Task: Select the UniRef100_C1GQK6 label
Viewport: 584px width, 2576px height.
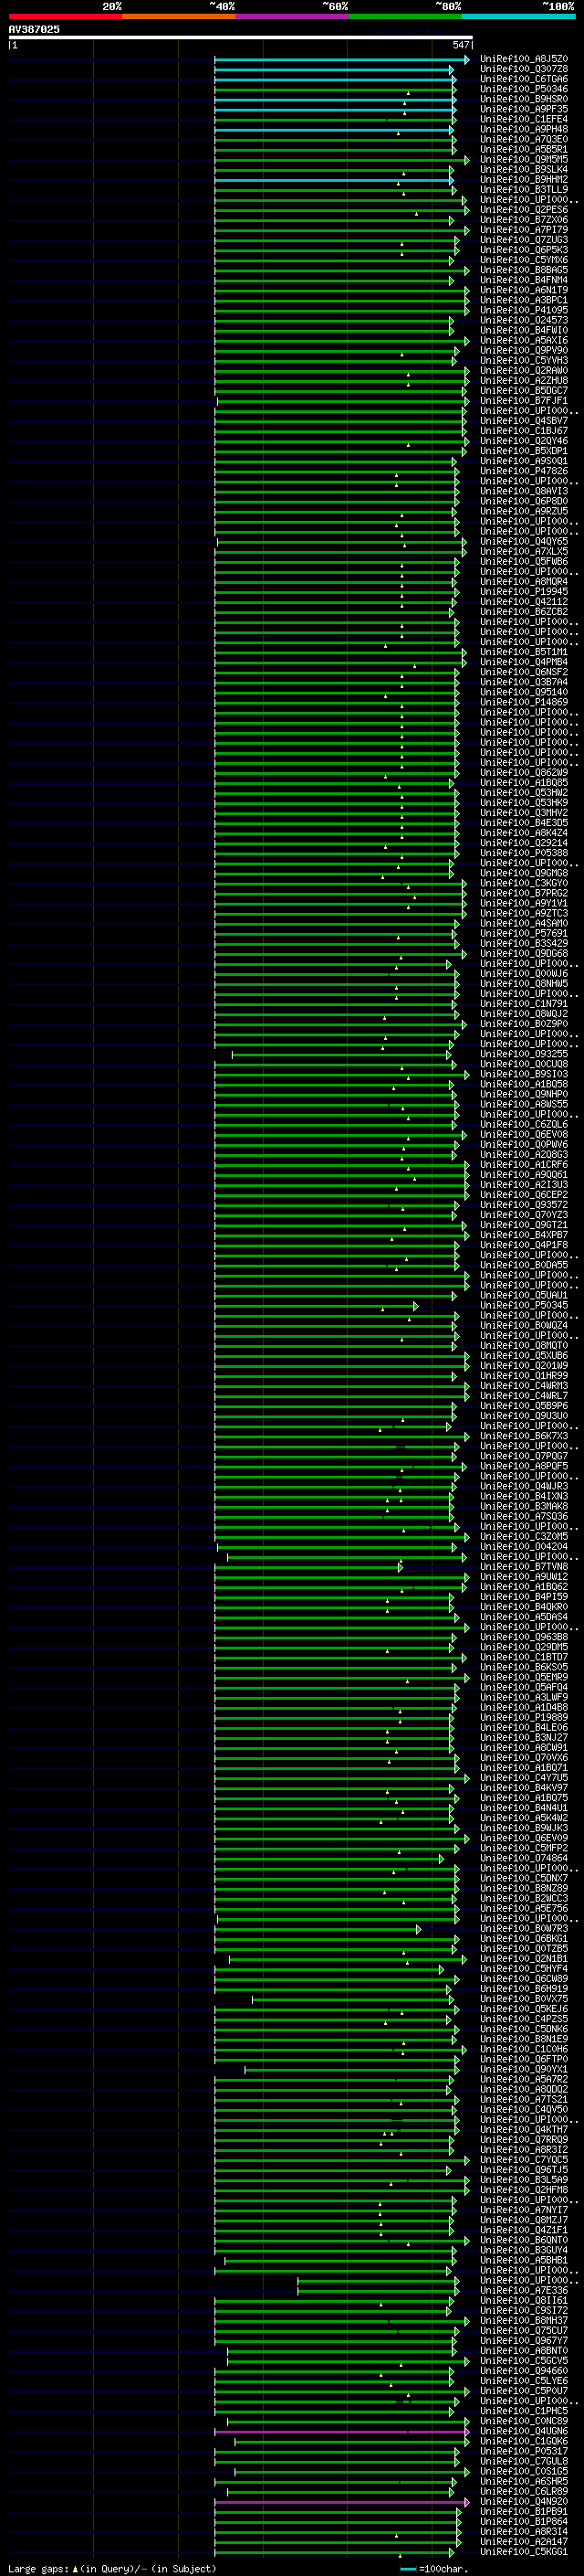Action: (x=524, y=2441)
